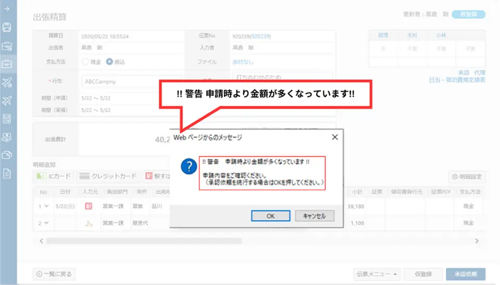Click 小林 approver column header
500x285 pixels.
coord(441,35)
